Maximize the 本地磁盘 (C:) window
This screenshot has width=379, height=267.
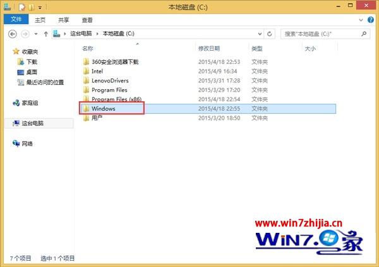[350, 5]
